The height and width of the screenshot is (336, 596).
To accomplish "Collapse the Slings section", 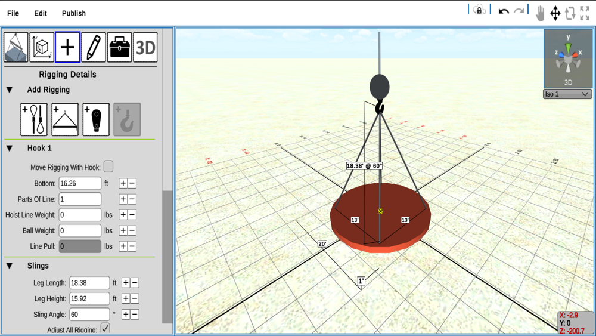I will point(10,266).
